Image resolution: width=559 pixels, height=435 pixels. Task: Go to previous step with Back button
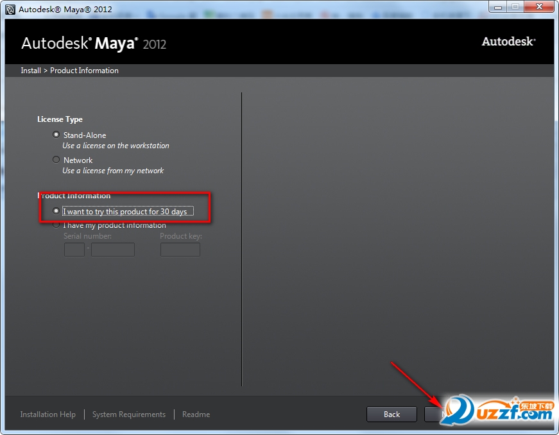pyautogui.click(x=391, y=414)
